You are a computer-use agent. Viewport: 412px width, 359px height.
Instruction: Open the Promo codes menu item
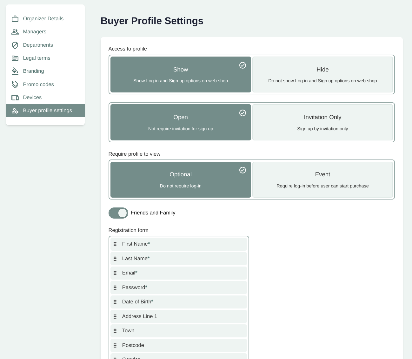coord(38,84)
